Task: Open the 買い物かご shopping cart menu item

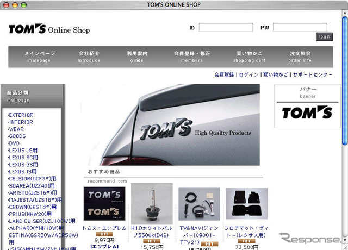Action: [x=249, y=57]
